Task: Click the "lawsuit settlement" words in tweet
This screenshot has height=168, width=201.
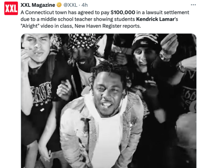Action: tap(168, 12)
